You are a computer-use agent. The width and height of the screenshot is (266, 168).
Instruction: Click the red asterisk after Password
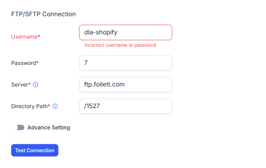click(37, 63)
